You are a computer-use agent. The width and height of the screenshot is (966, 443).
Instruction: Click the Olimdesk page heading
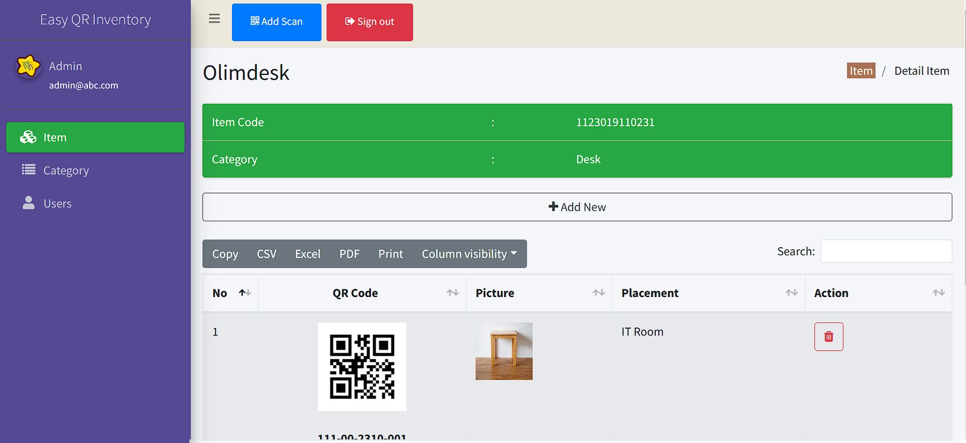click(246, 73)
